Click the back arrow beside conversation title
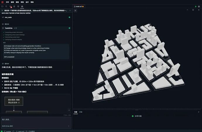The width and height of the screenshot is (202, 132). pos(2,11)
